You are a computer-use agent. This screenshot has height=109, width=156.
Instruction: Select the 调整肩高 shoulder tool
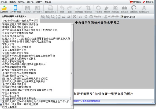click(x=134, y=9)
